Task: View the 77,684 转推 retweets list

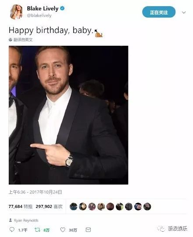Action: pos(21,207)
